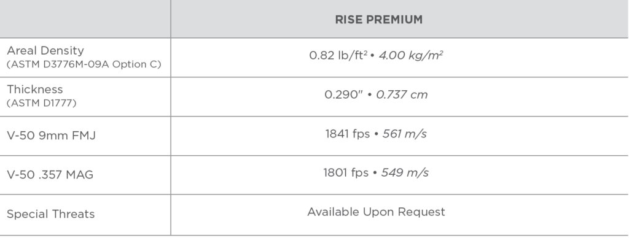629x238 pixels.
Task: Click the Available Upon Request text
Action: (x=376, y=212)
